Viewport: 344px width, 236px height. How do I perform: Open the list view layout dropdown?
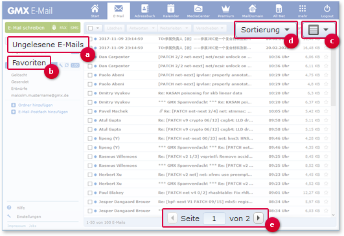[x=319, y=30]
